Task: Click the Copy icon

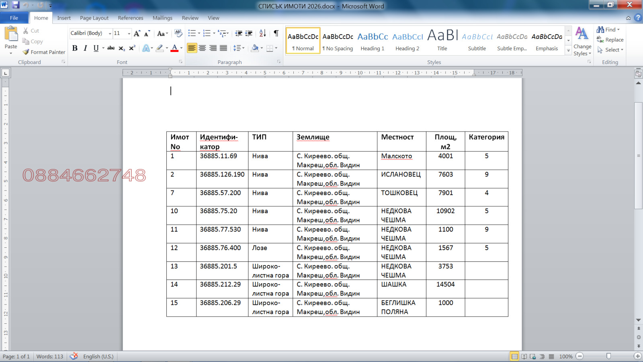Action: click(26, 41)
